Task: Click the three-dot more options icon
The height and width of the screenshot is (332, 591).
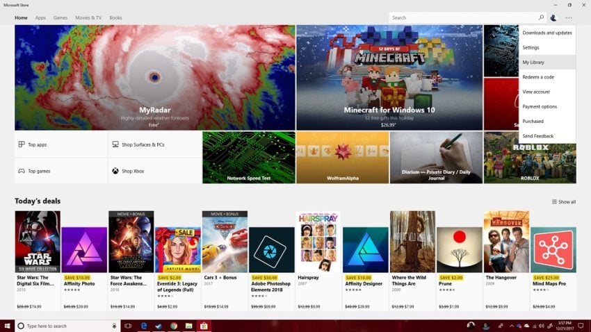Action: point(568,17)
